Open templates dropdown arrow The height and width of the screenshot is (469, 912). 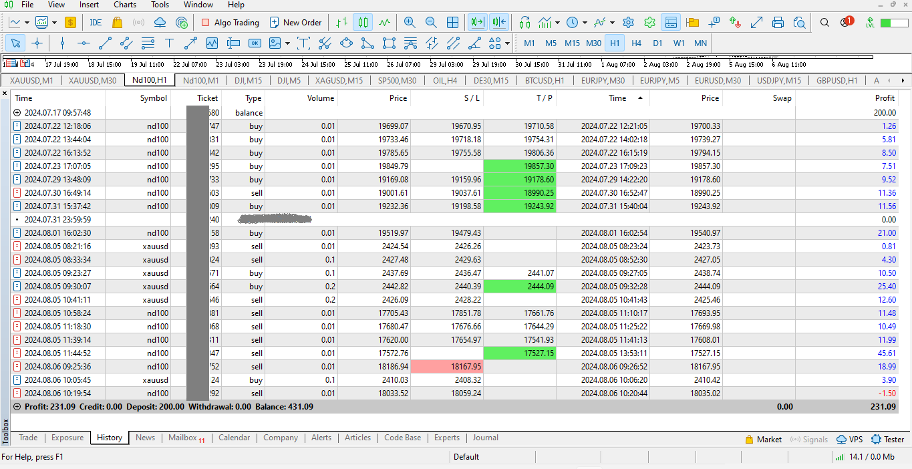(611, 22)
